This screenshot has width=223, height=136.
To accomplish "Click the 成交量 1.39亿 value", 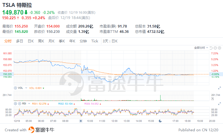I will pos(84,32).
